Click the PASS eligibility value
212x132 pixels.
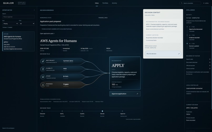pos(65,69)
